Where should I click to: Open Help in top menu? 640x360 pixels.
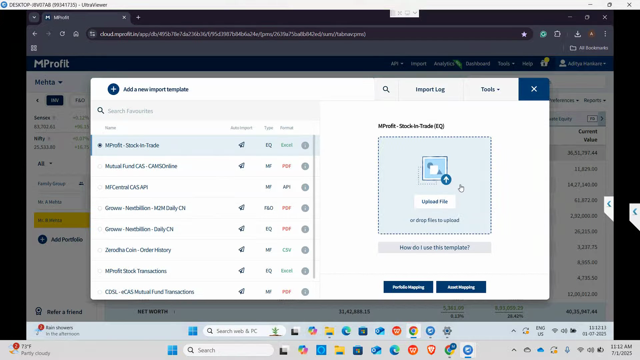click(527, 63)
